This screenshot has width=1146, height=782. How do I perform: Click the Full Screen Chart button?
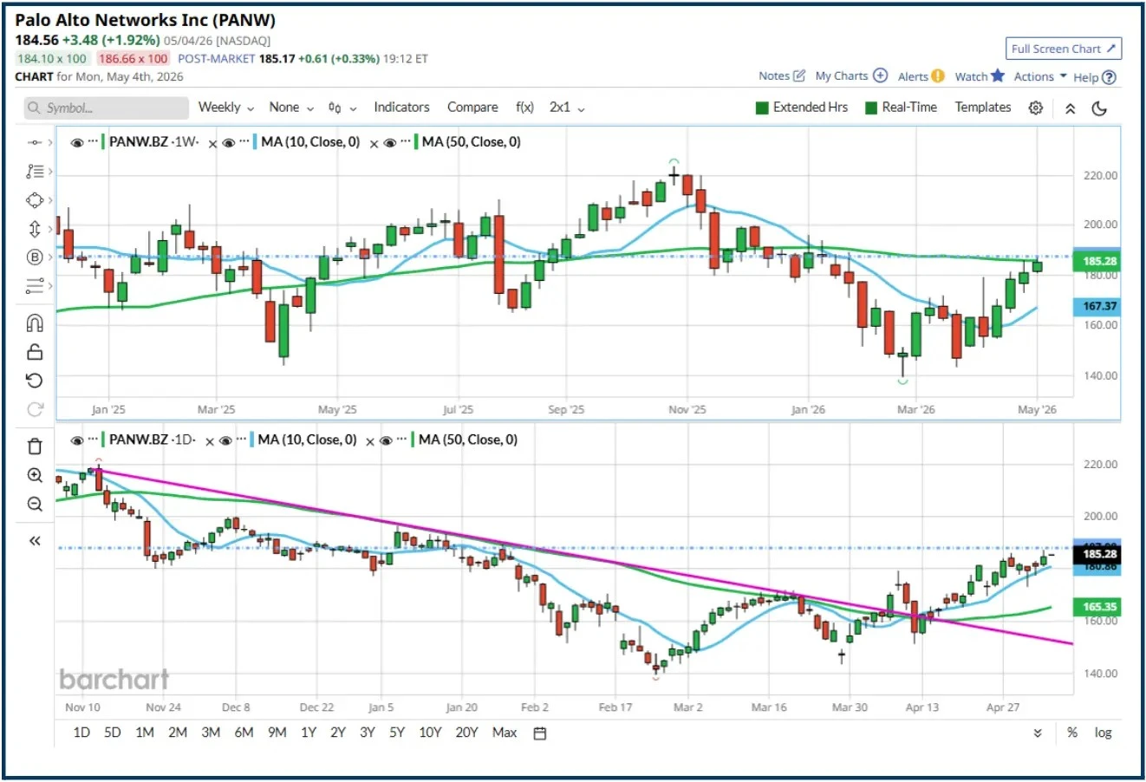[1064, 49]
